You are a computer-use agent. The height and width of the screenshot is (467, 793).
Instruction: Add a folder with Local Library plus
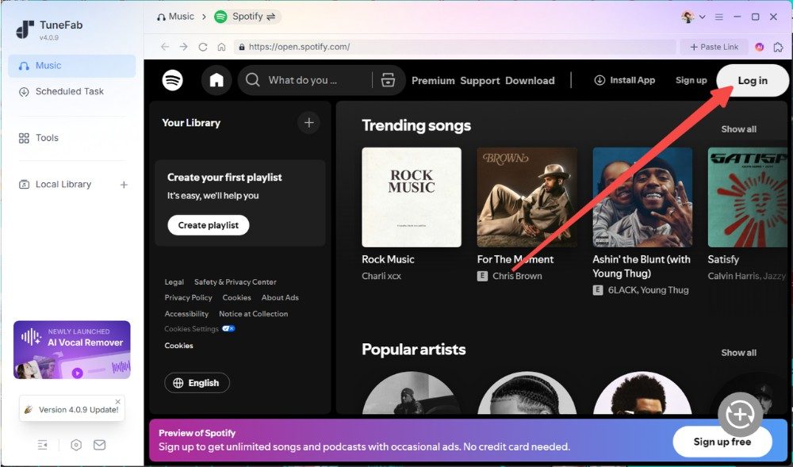(124, 185)
